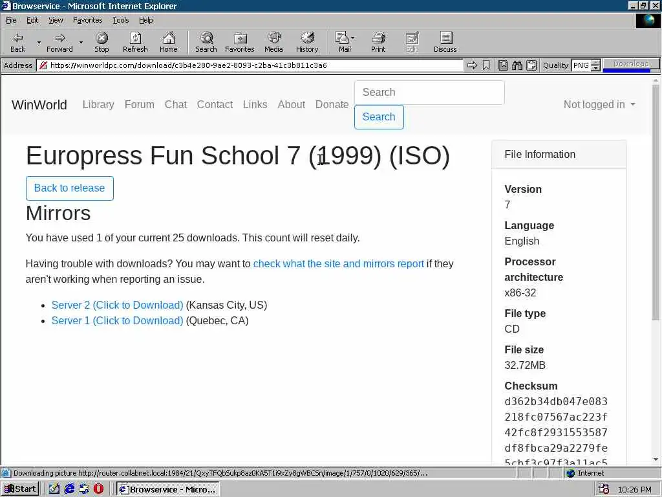
Task: Download from Server 1 (Quebec) link
Action: tap(118, 321)
